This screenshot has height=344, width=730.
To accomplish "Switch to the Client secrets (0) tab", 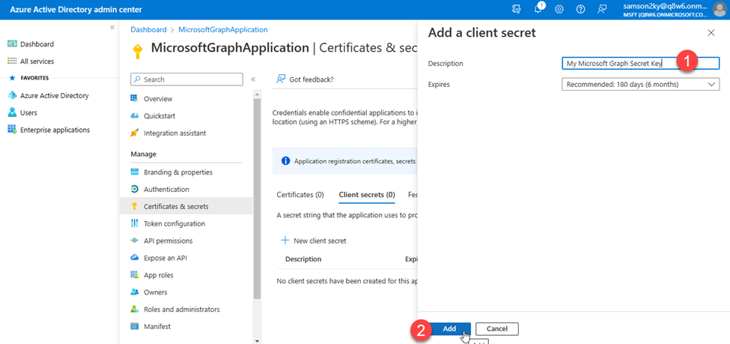I will pos(367,195).
